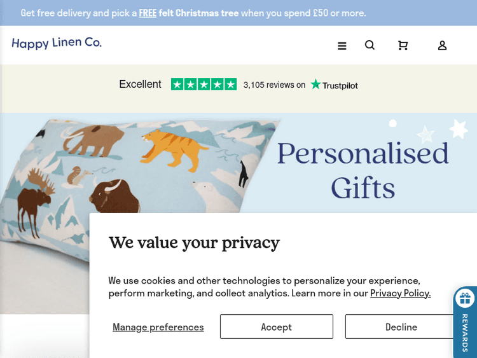Screen dimensions: 477x358
Task: View the 3,105 reviews text
Action: tap(274, 85)
